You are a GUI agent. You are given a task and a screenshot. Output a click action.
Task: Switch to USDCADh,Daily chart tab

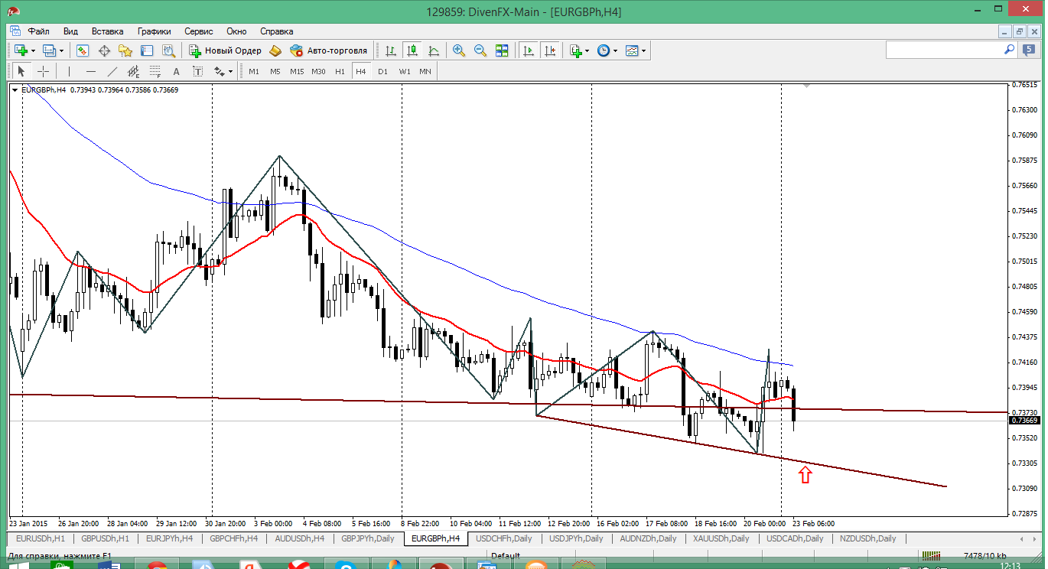[795, 538]
